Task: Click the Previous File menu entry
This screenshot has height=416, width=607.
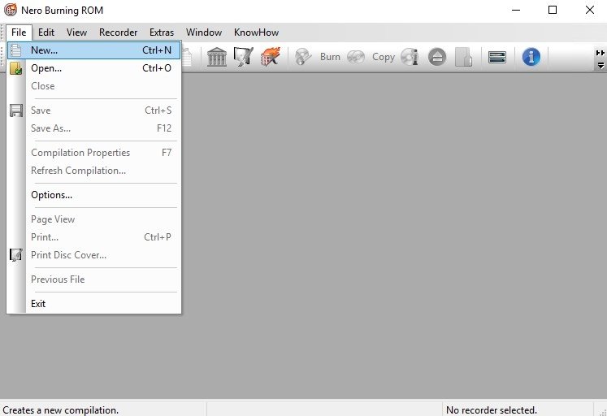Action: point(93,279)
